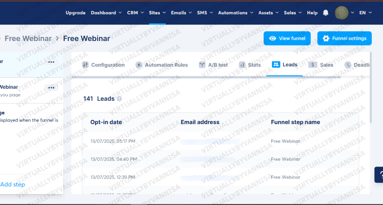Click the eye icon in View funnel
This screenshot has height=205, width=383.
(273, 38)
